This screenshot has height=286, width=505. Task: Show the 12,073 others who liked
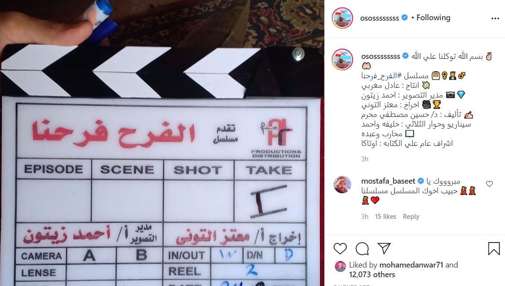tap(372, 275)
